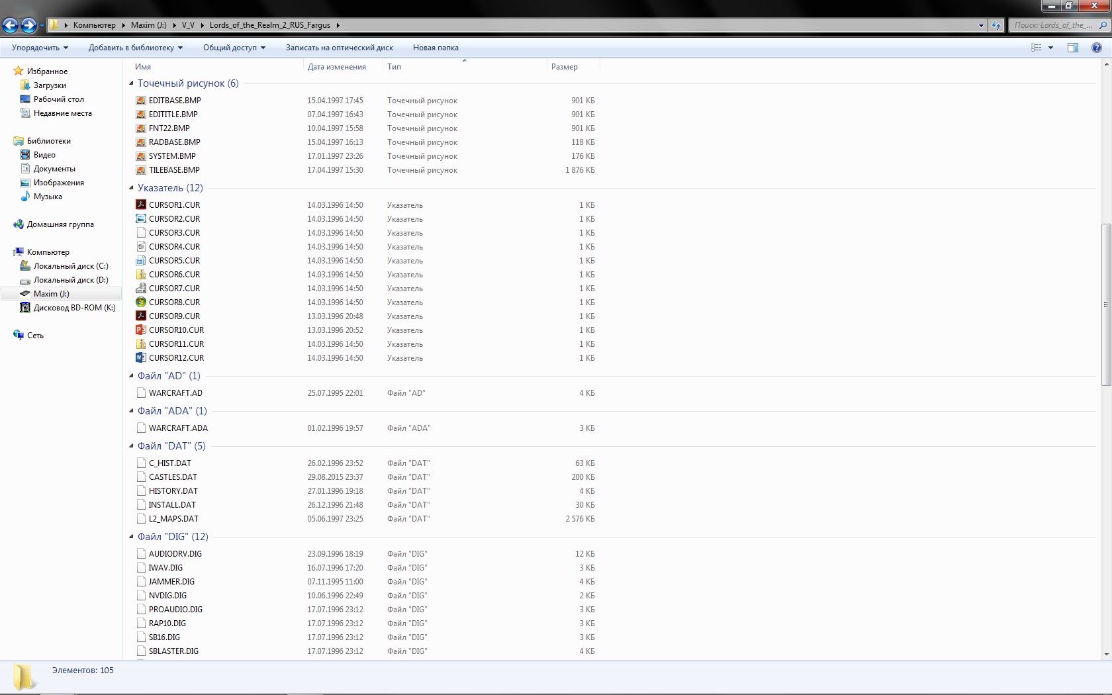Screen dimensions: 1112x695
Task: Select the file "TILEBASE.BMP"
Action: (x=174, y=170)
